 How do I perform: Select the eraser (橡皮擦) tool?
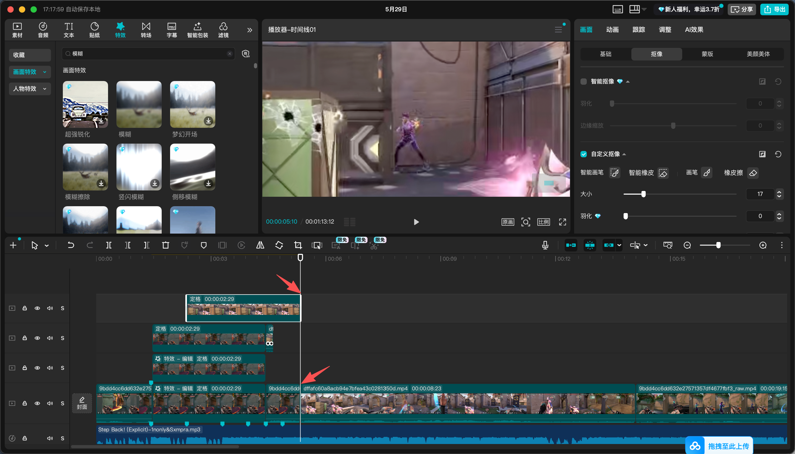(x=753, y=173)
